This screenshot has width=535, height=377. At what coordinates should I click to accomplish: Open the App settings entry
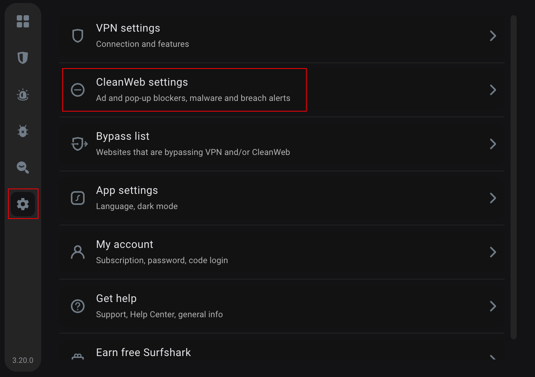282,198
